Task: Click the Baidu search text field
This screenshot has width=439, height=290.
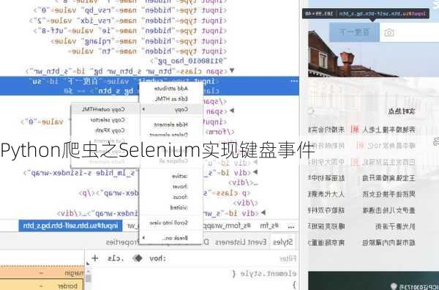Action: [409, 32]
